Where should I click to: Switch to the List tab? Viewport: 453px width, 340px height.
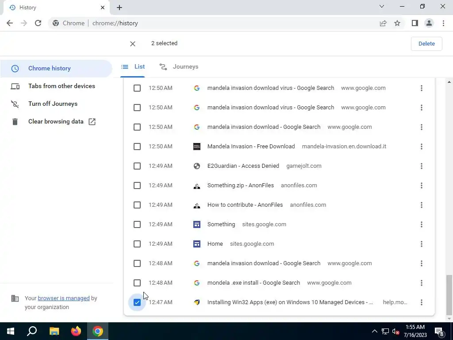pyautogui.click(x=133, y=67)
